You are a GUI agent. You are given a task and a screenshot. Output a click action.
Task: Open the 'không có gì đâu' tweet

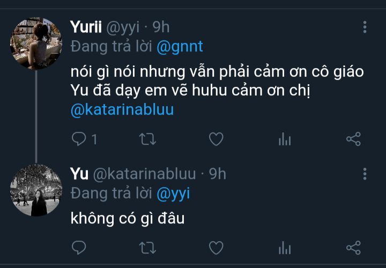[x=128, y=219]
